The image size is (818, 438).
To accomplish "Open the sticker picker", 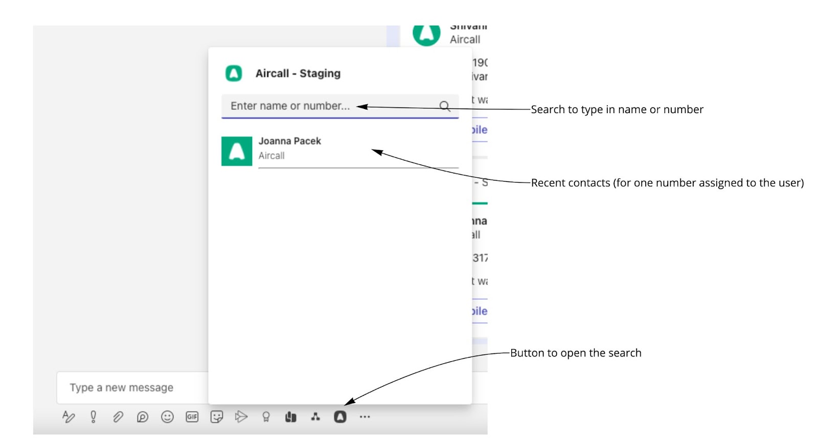I will [x=217, y=417].
